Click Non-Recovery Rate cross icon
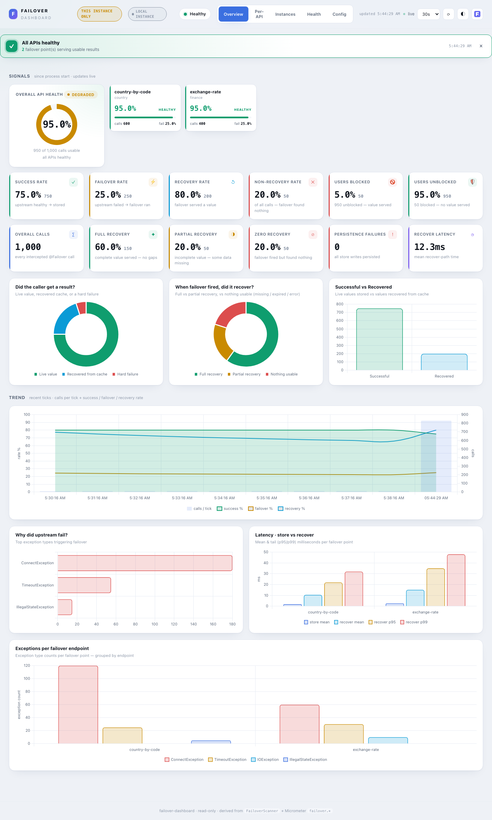This screenshot has width=492, height=820. point(313,182)
